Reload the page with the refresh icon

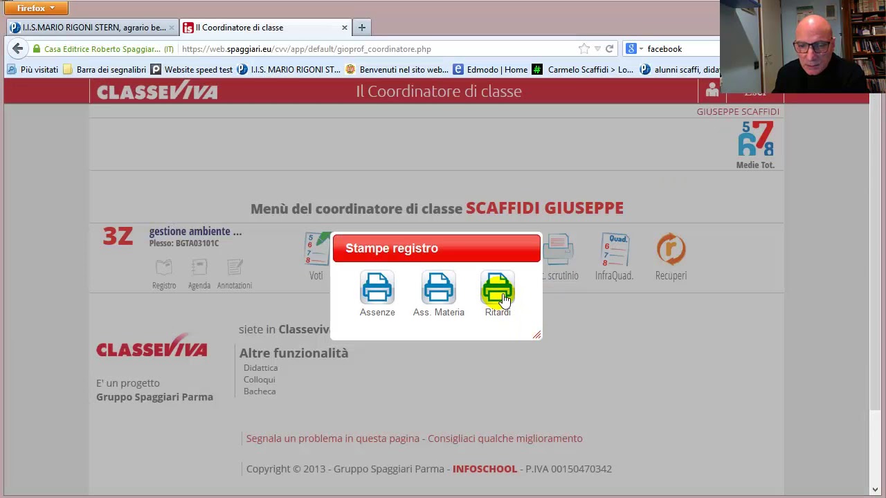coord(609,48)
